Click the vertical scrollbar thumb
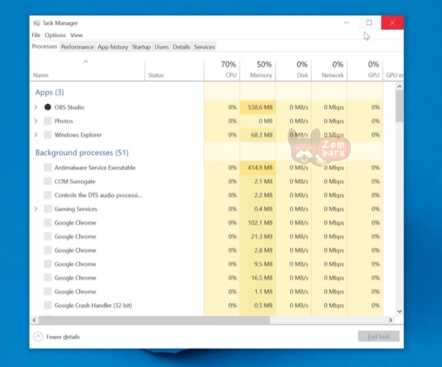The height and width of the screenshot is (367, 442). click(x=399, y=107)
